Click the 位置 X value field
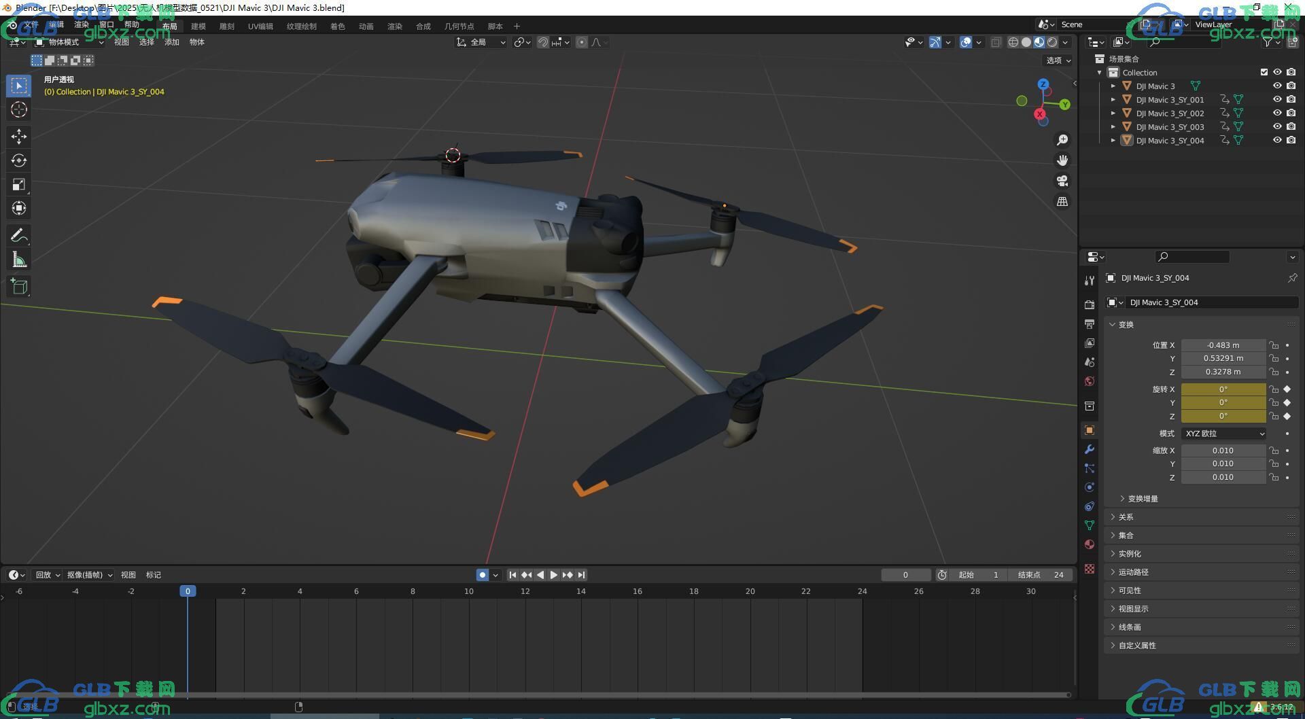 coord(1223,345)
